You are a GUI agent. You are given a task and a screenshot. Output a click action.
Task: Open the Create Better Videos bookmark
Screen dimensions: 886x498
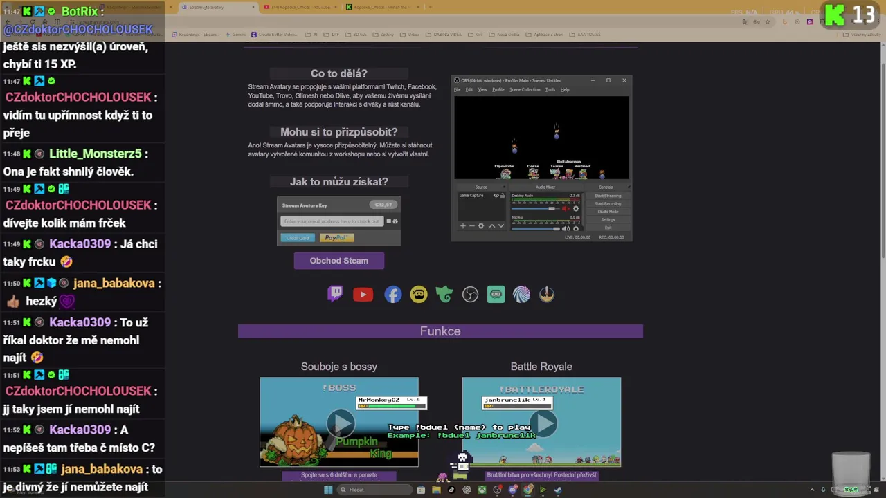pos(274,35)
